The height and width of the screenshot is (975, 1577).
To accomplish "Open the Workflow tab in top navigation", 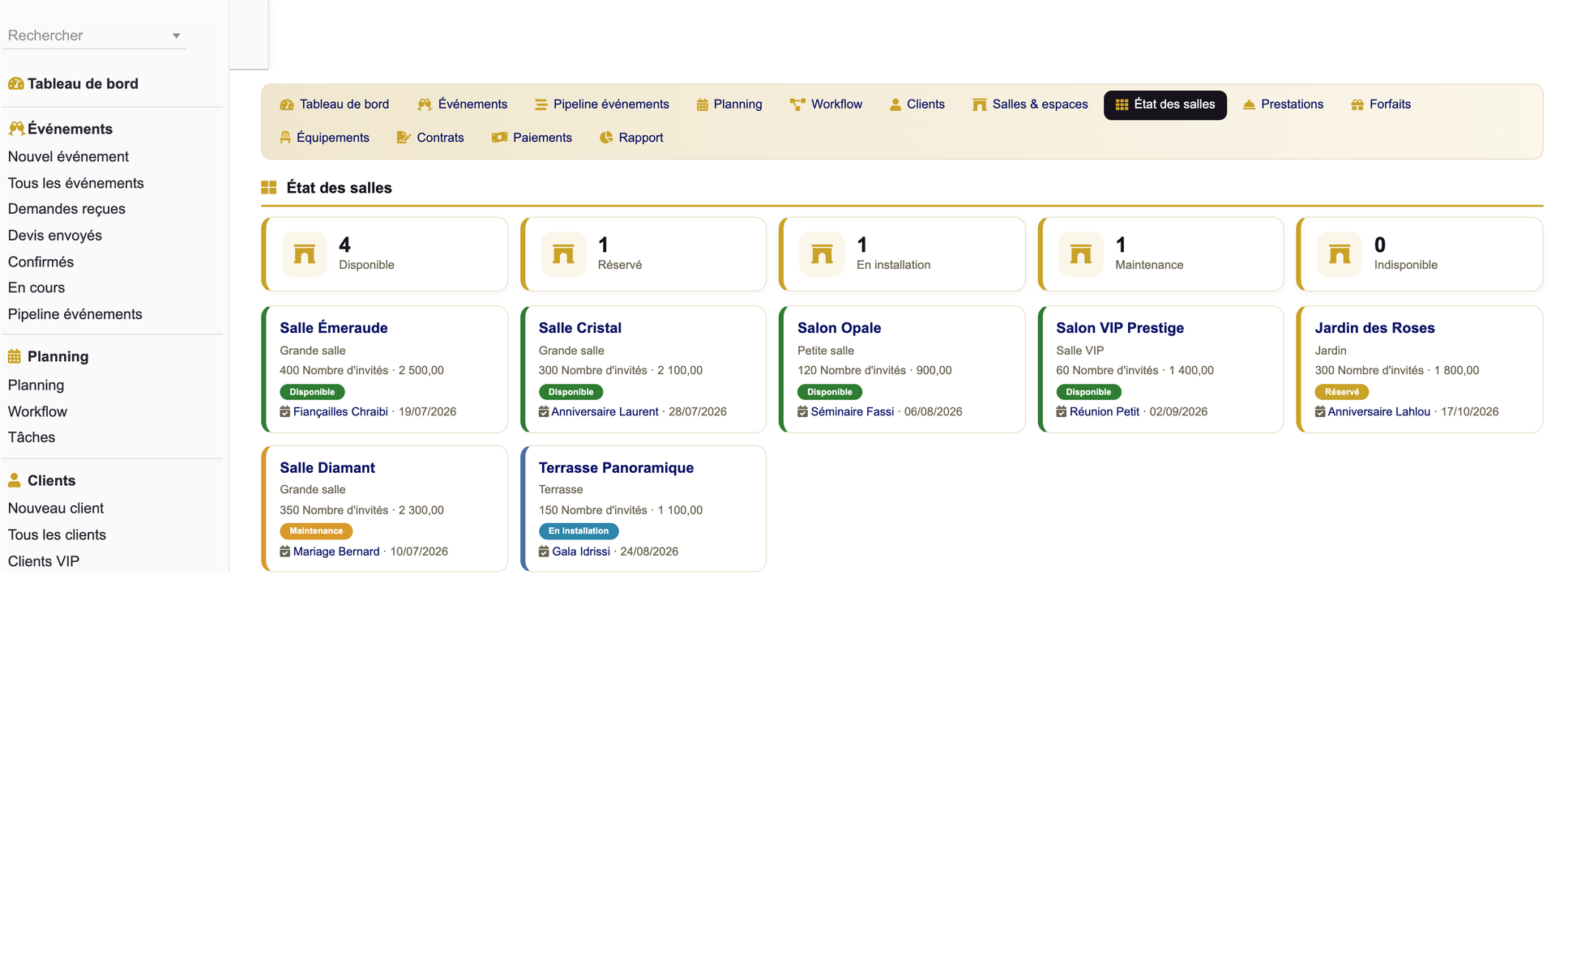I will pos(826,104).
